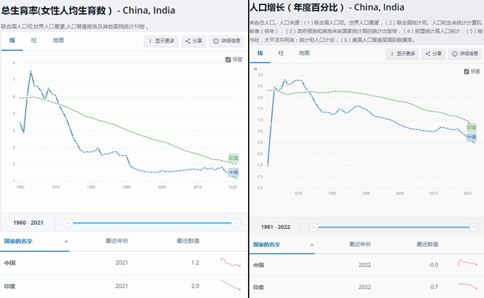Screen dimensions: 484x298
Task: Open 显示更多 menu in population growth panel
Action: pos(402,54)
